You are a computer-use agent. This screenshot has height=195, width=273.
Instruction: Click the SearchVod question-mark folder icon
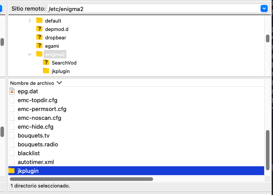(x=46, y=63)
